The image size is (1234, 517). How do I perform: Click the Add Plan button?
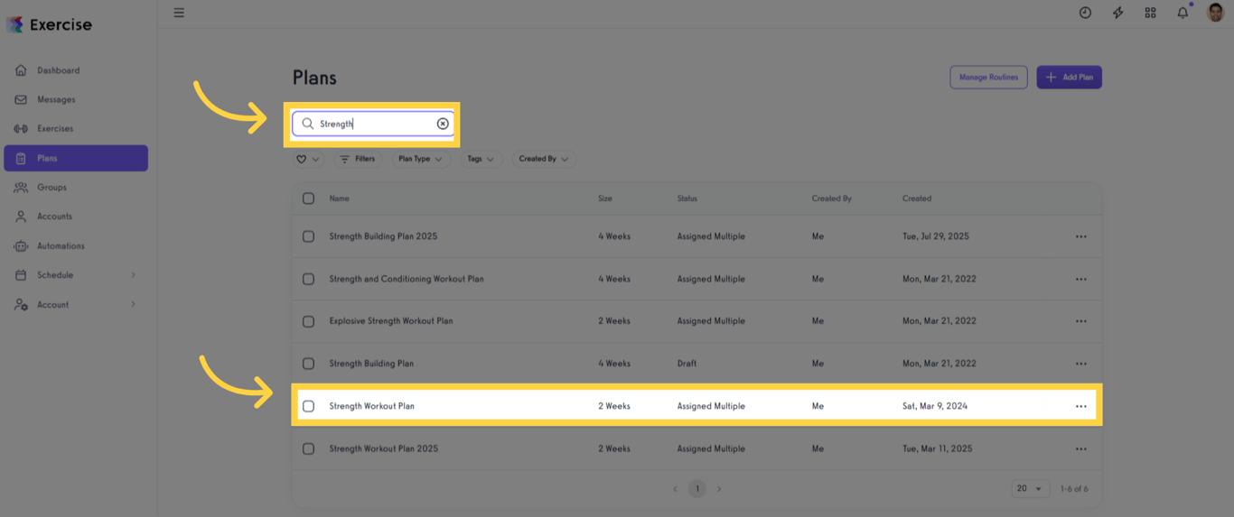coord(1069,78)
